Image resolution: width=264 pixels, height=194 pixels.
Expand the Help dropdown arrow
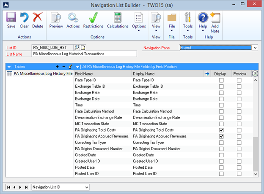coord(203,30)
